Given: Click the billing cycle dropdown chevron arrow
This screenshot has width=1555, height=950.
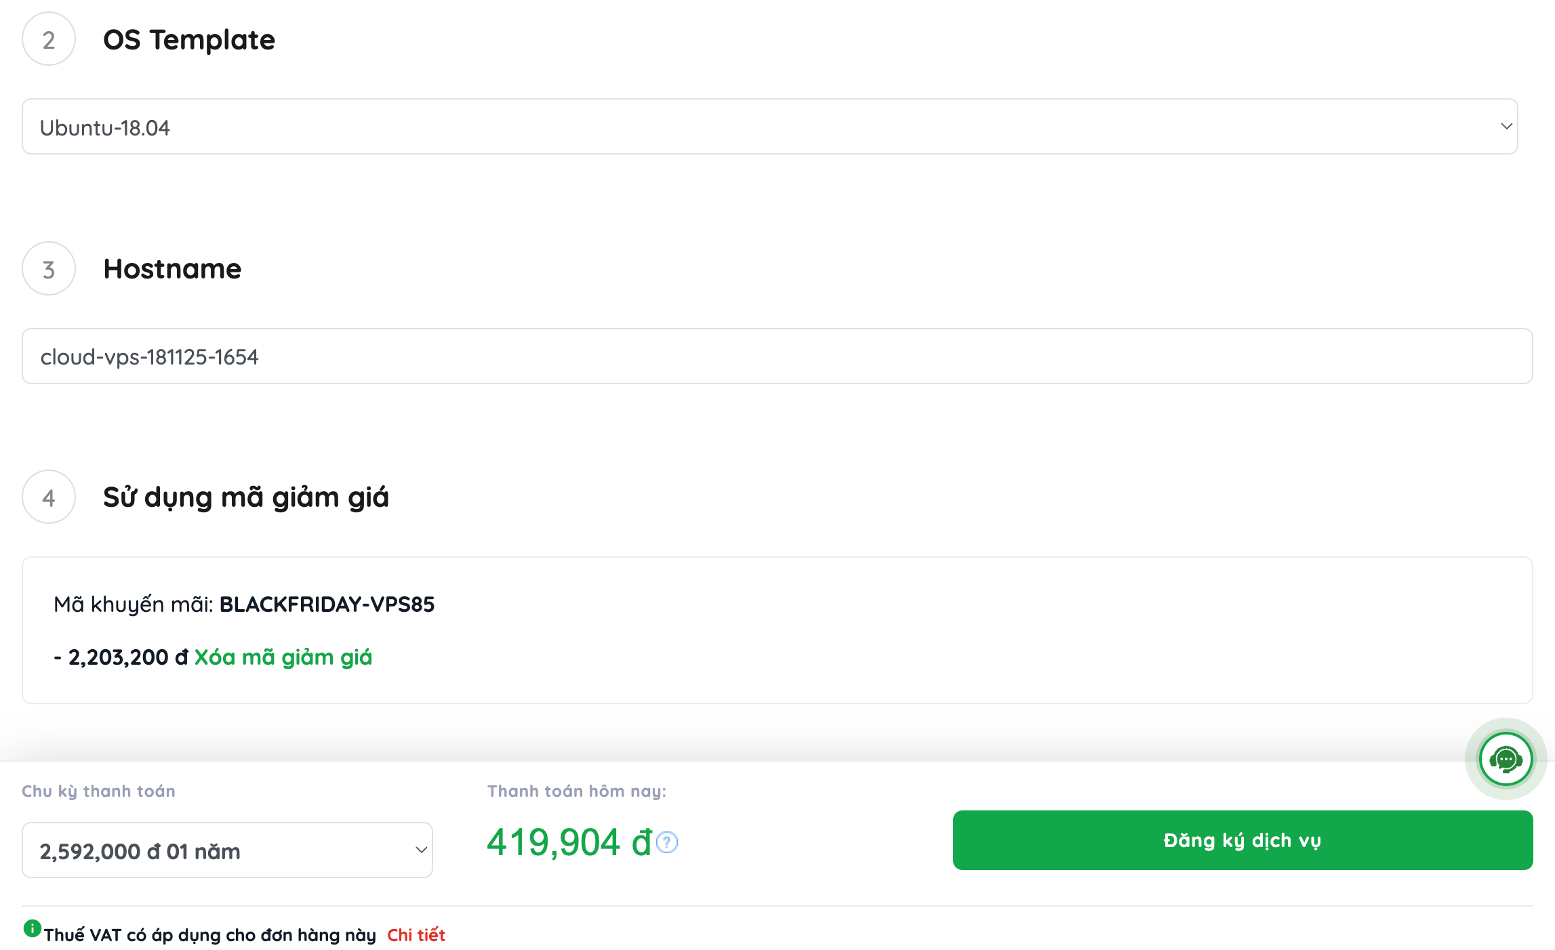Looking at the screenshot, I should tap(421, 850).
